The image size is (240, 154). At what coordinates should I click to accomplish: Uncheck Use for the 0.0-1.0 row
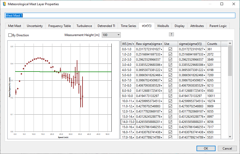tap(170, 49)
